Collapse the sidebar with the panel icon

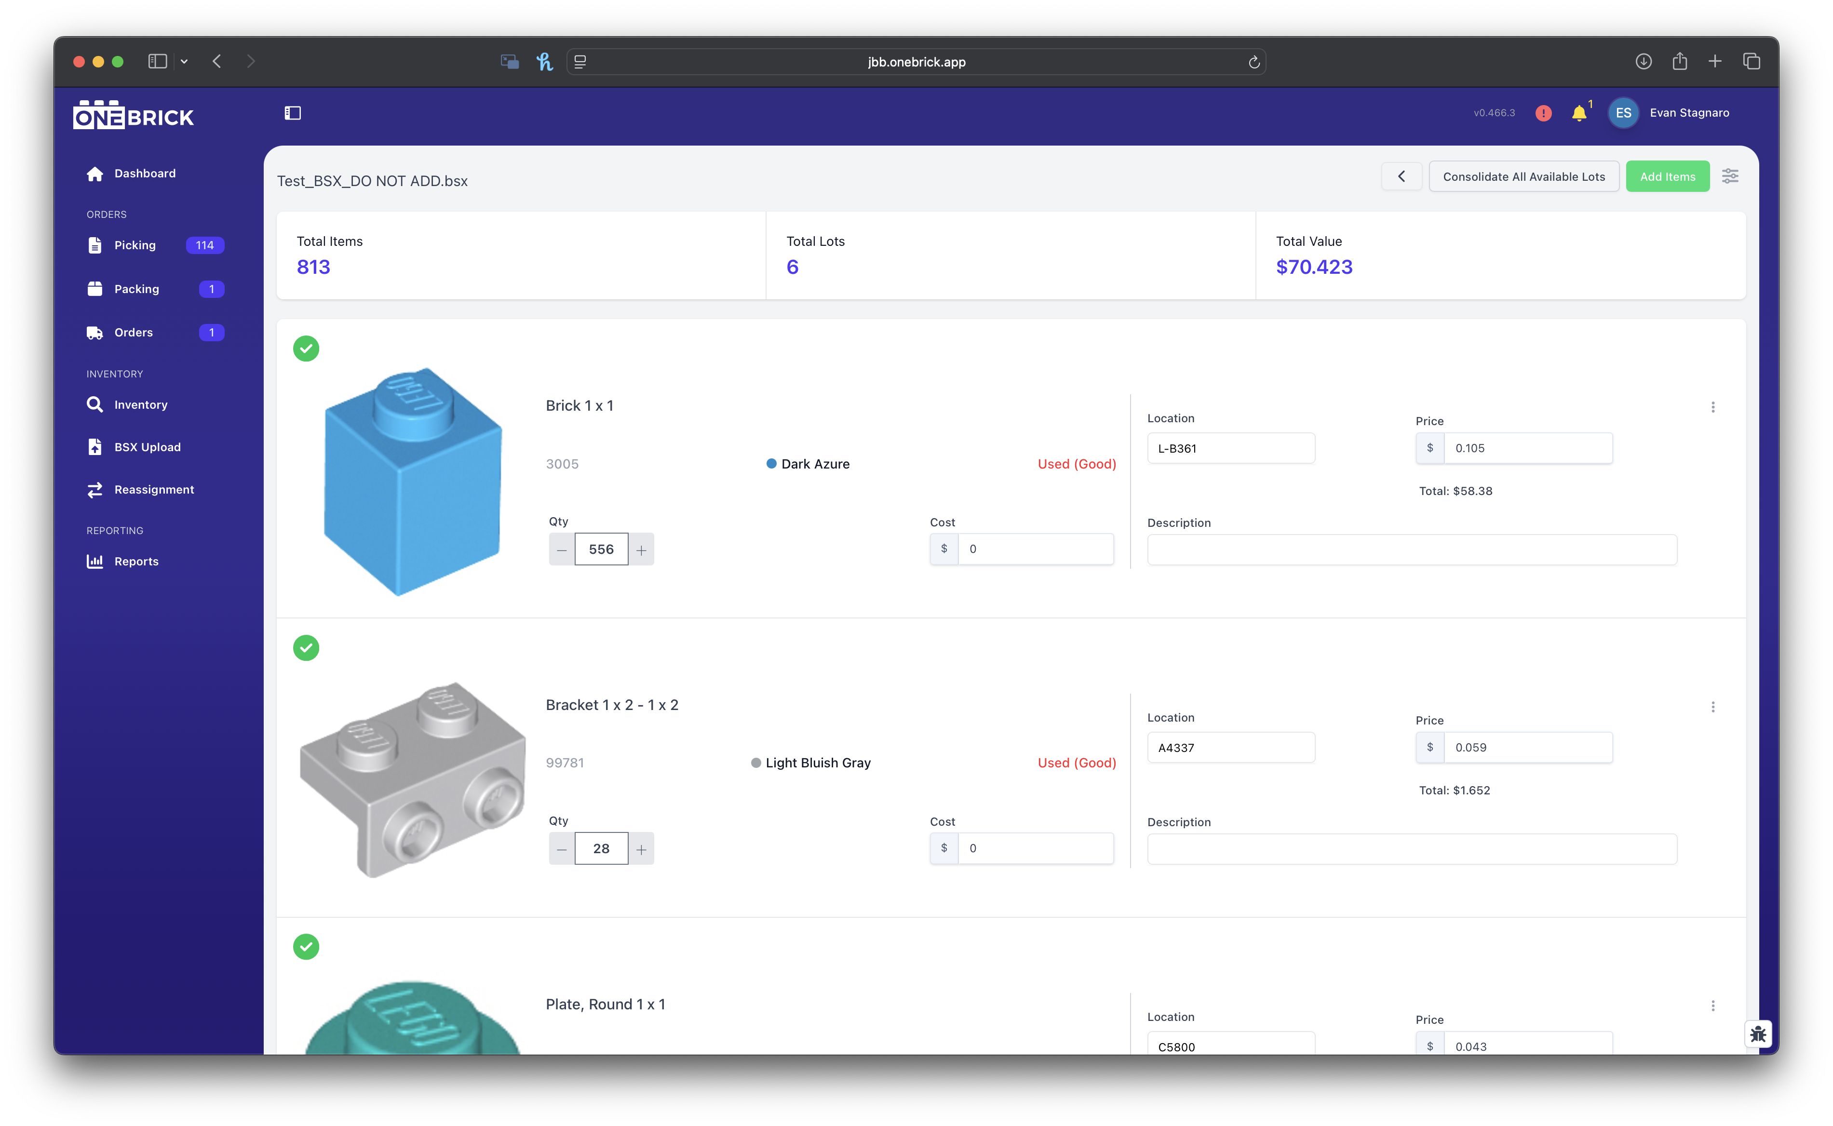[293, 113]
